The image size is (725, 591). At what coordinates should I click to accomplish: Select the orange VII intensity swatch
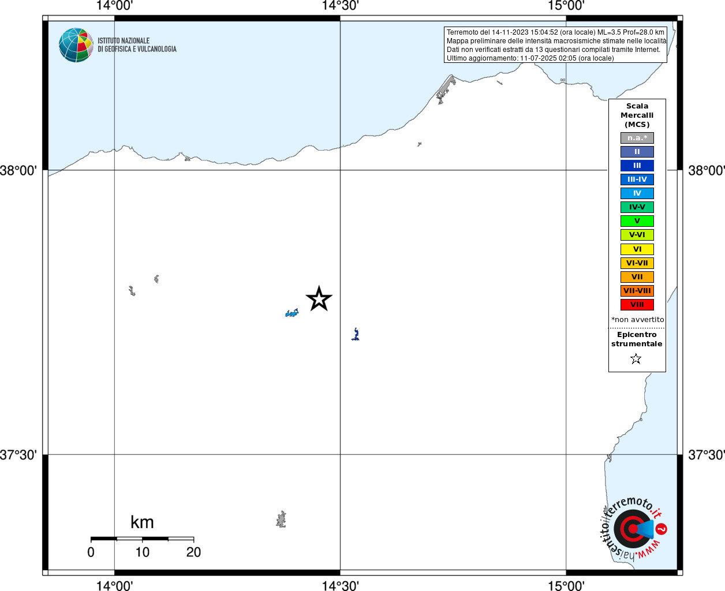click(637, 277)
